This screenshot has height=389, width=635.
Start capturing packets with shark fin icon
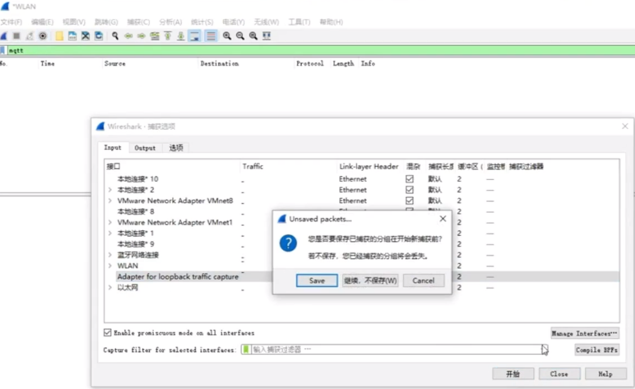[x=4, y=36]
